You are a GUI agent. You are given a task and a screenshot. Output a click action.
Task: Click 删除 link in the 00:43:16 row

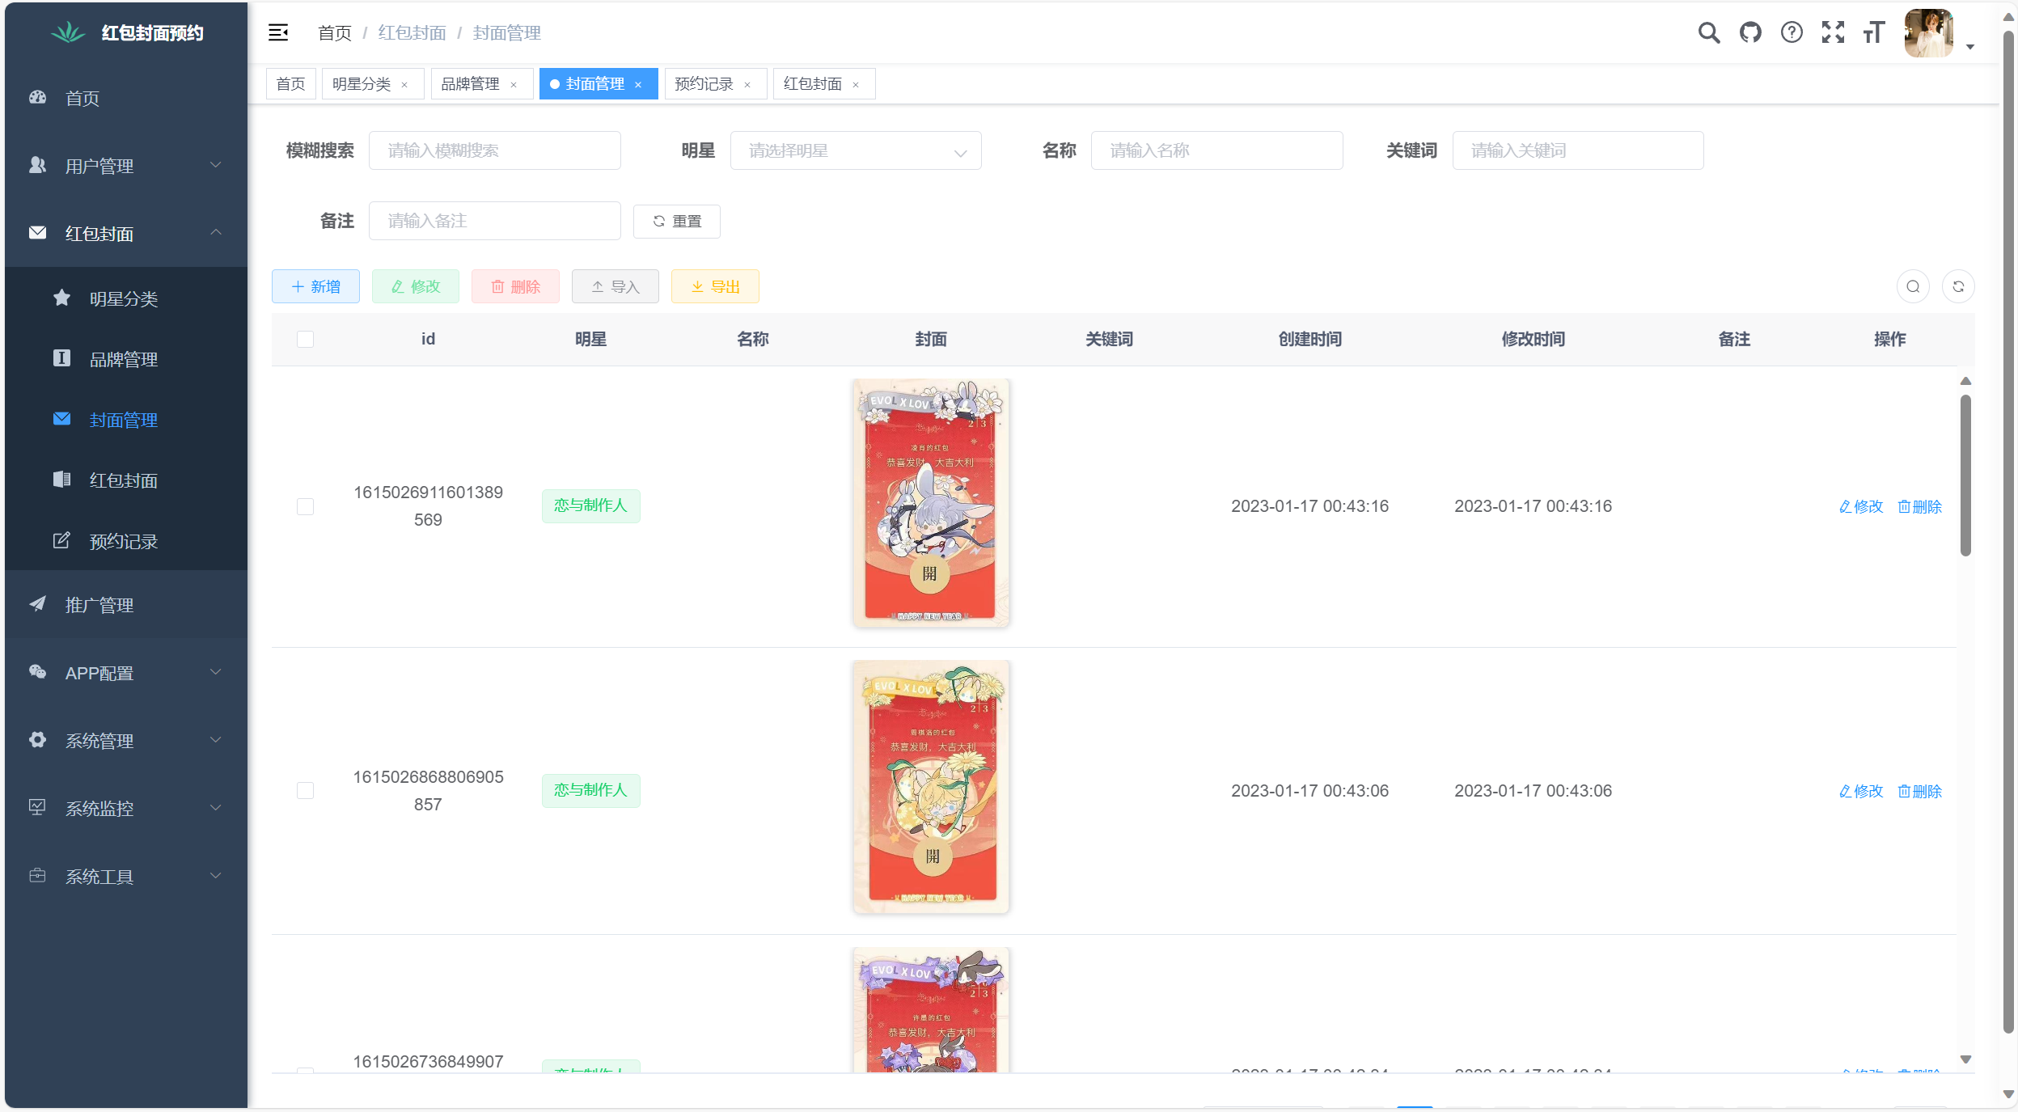(1920, 506)
